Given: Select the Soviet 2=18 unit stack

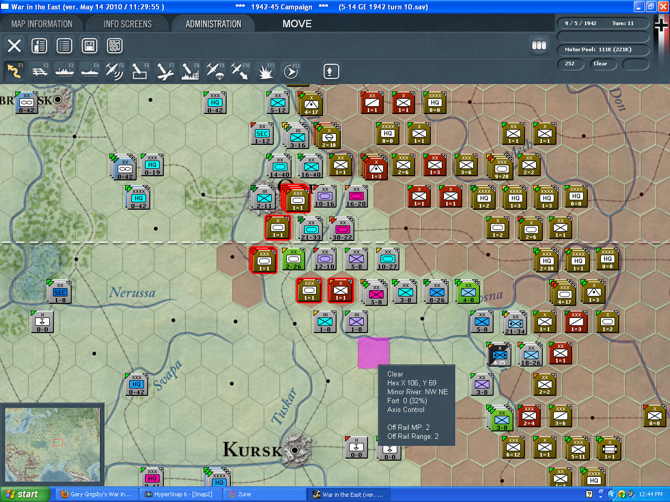Looking at the screenshot, I should click(x=328, y=136).
